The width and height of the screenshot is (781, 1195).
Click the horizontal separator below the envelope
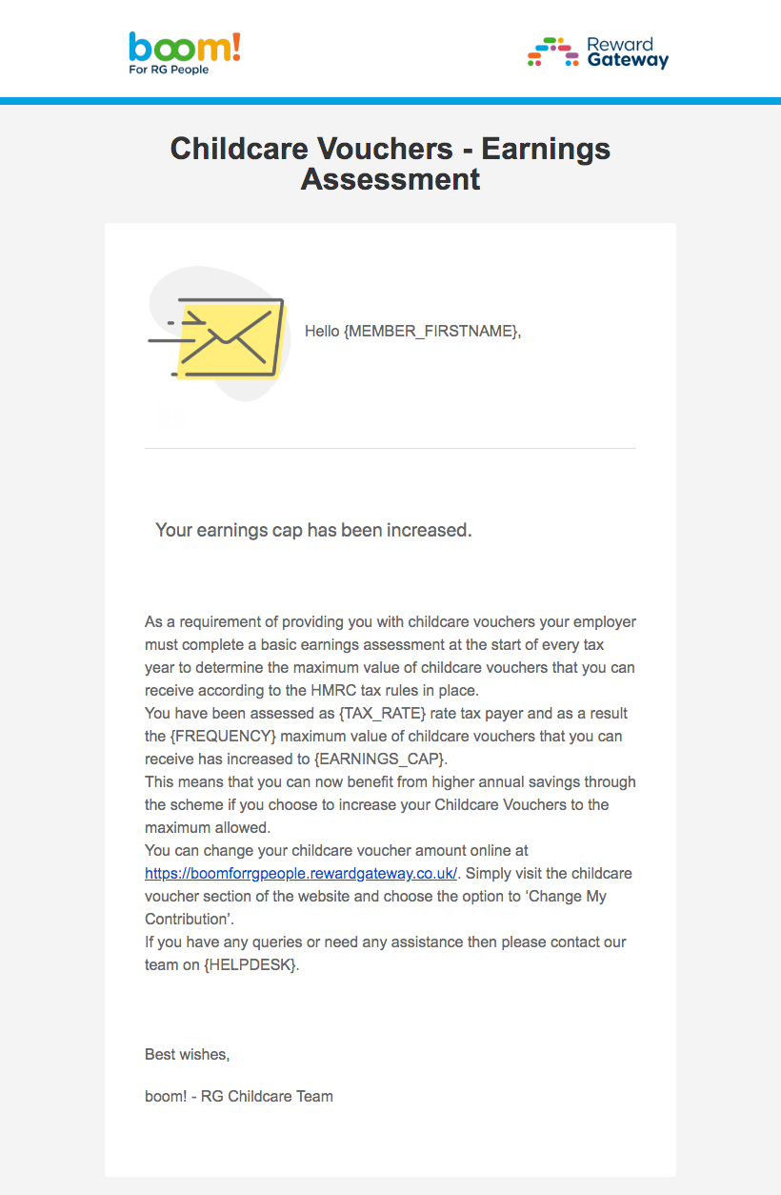pyautogui.click(x=390, y=448)
